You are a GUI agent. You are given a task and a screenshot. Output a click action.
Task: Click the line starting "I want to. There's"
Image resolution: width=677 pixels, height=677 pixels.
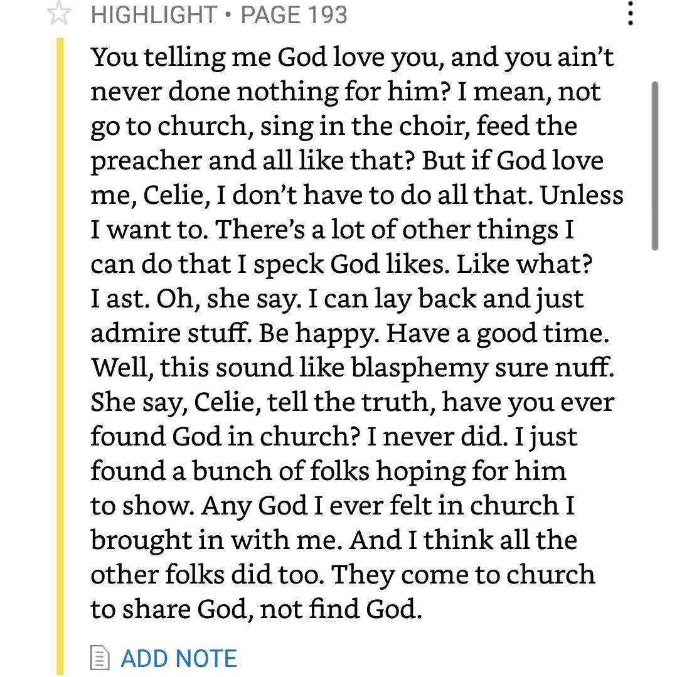coord(333,230)
